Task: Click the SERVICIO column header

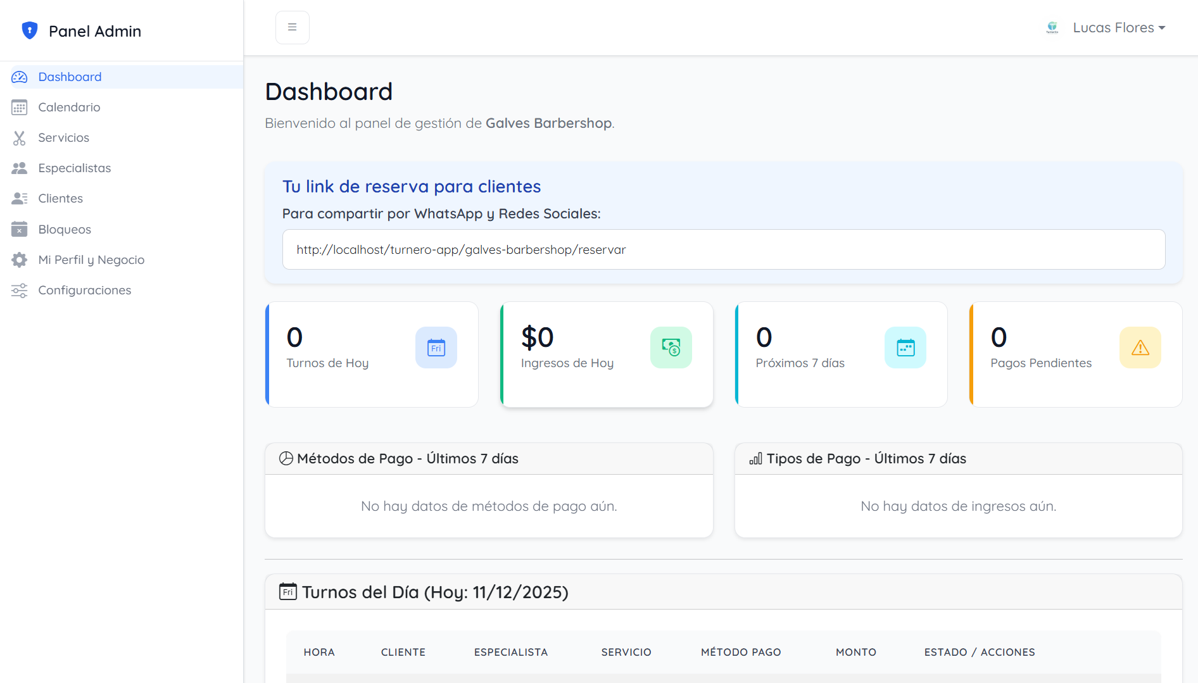Action: click(x=626, y=653)
